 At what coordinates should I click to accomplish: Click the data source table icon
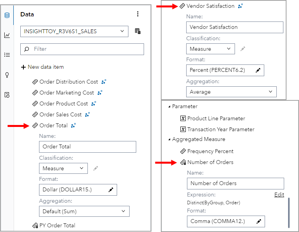[138, 31]
